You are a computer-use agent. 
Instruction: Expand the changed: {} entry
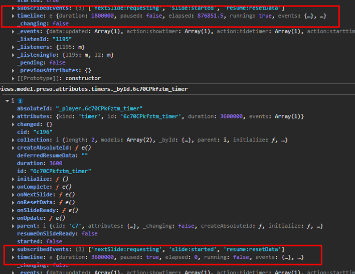13,124
